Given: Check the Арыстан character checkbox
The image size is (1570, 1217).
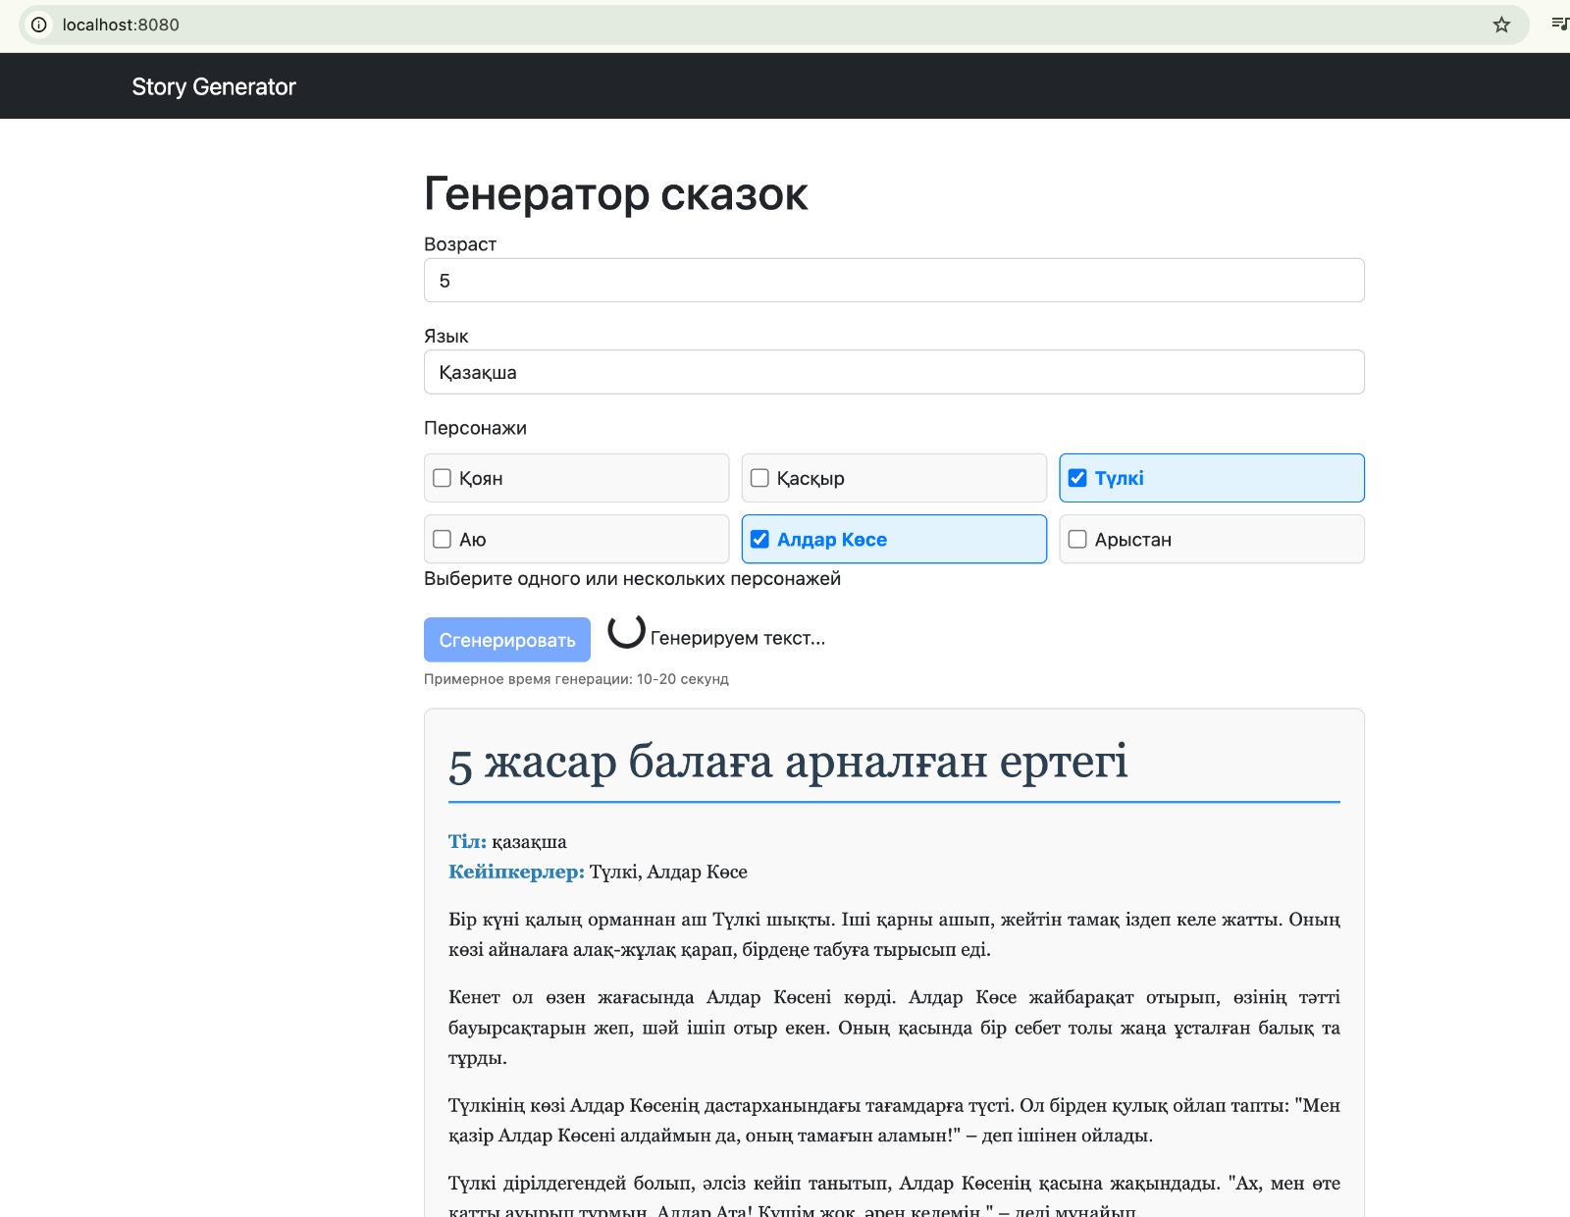Looking at the screenshot, I should pyautogui.click(x=1076, y=539).
